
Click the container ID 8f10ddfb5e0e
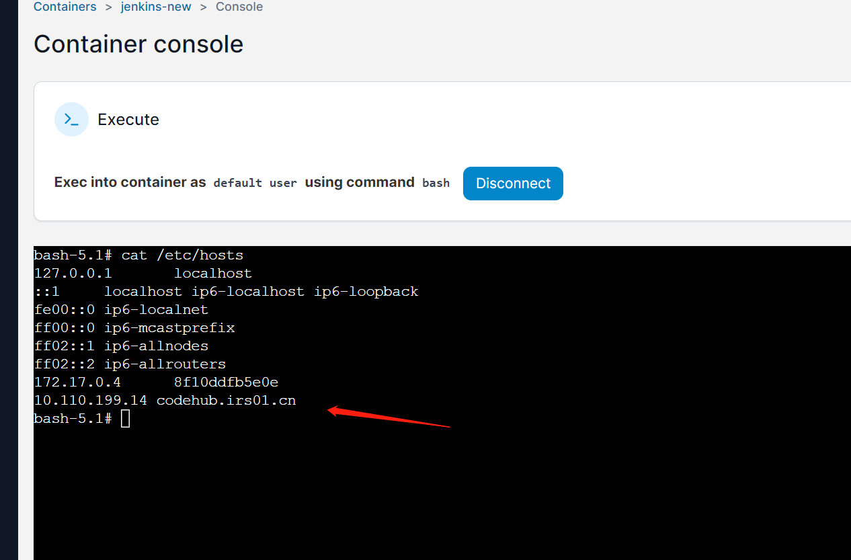point(226,383)
